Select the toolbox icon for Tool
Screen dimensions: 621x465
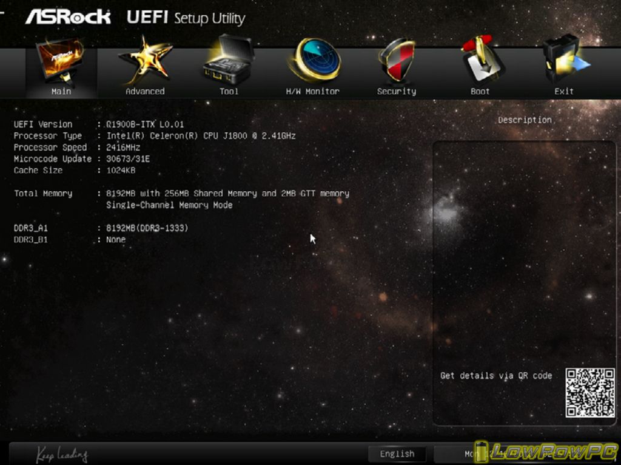click(x=228, y=59)
